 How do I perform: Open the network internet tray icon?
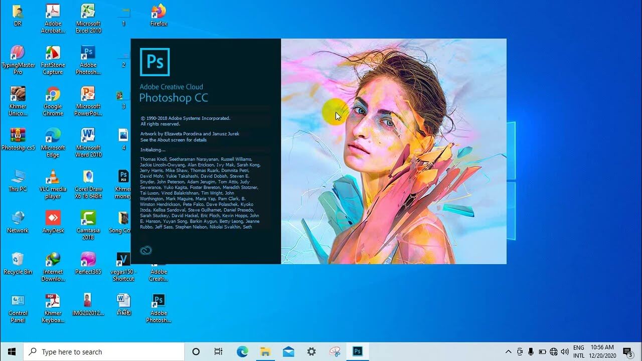pos(554,351)
